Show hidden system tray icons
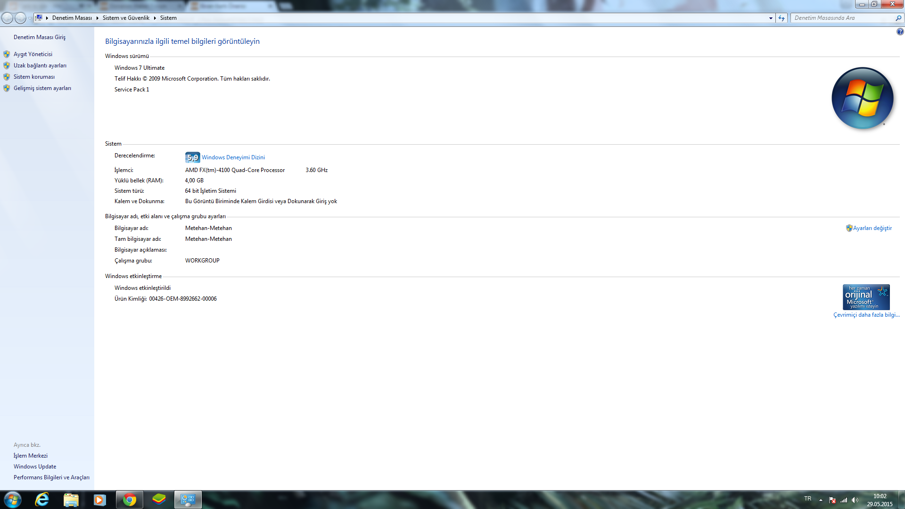The image size is (905, 509). tap(821, 500)
